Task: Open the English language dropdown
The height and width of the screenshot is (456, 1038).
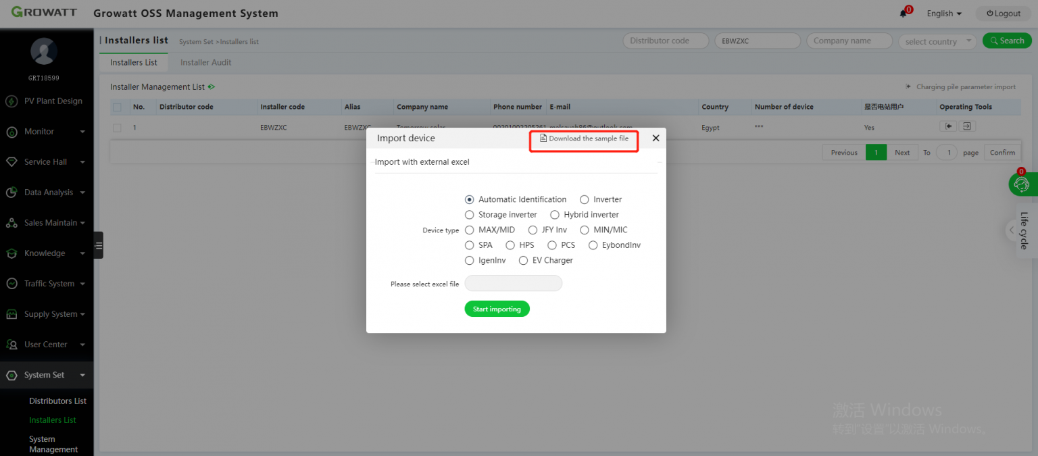Action: click(943, 13)
